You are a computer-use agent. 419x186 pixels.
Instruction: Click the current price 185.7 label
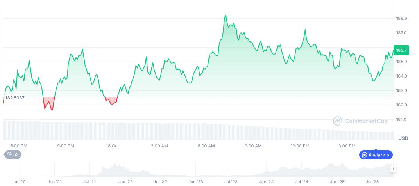click(401, 50)
